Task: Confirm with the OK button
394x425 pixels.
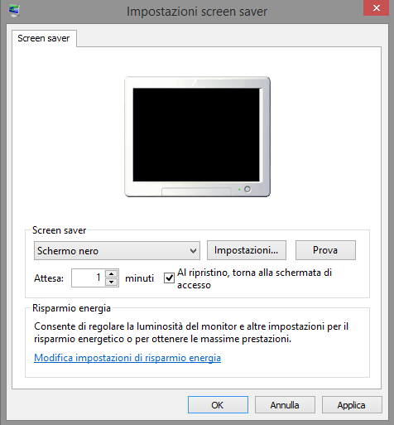Action: pyautogui.click(x=218, y=405)
